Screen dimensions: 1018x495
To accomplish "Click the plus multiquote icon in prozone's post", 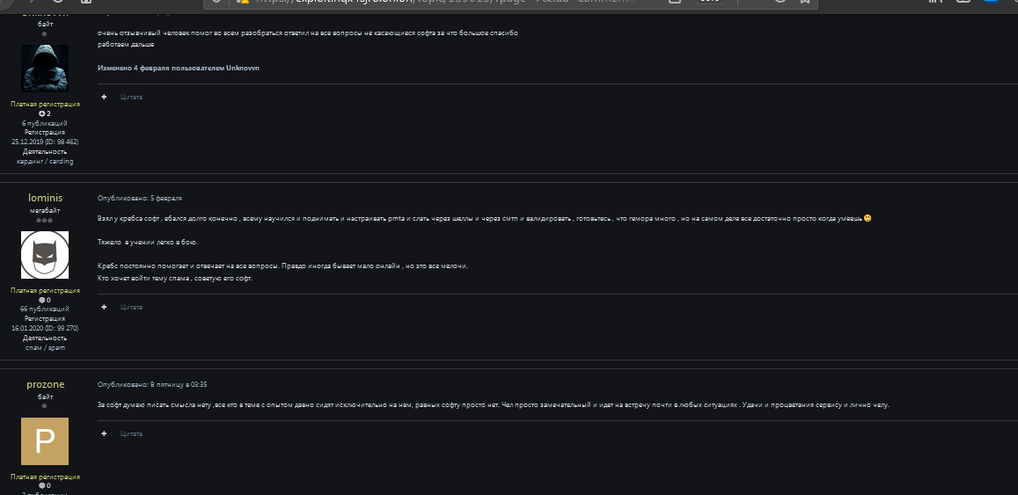I will click(104, 433).
